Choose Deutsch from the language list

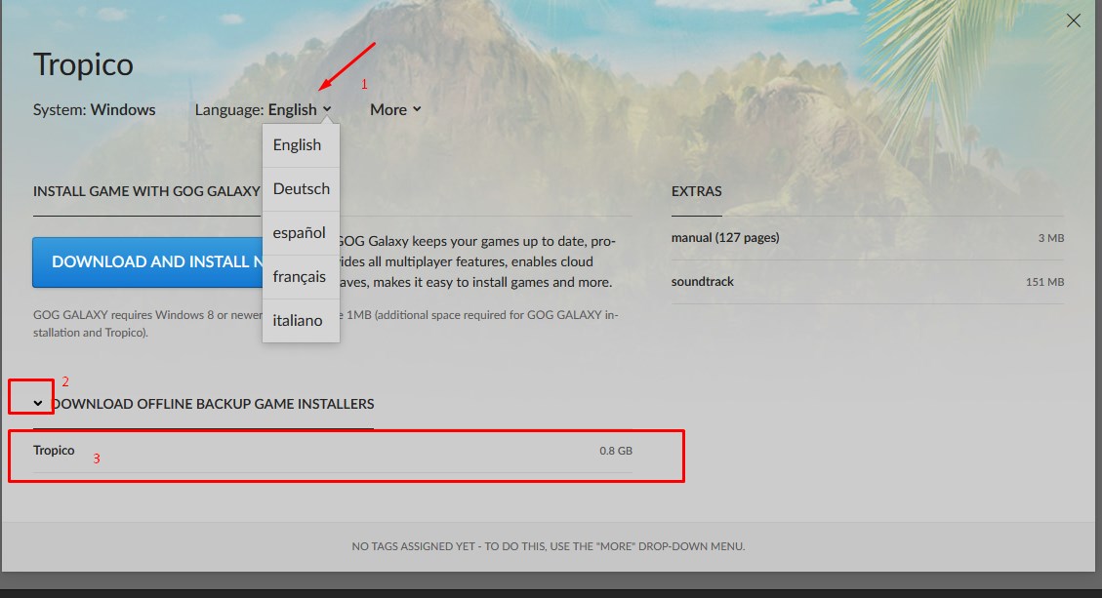301,189
